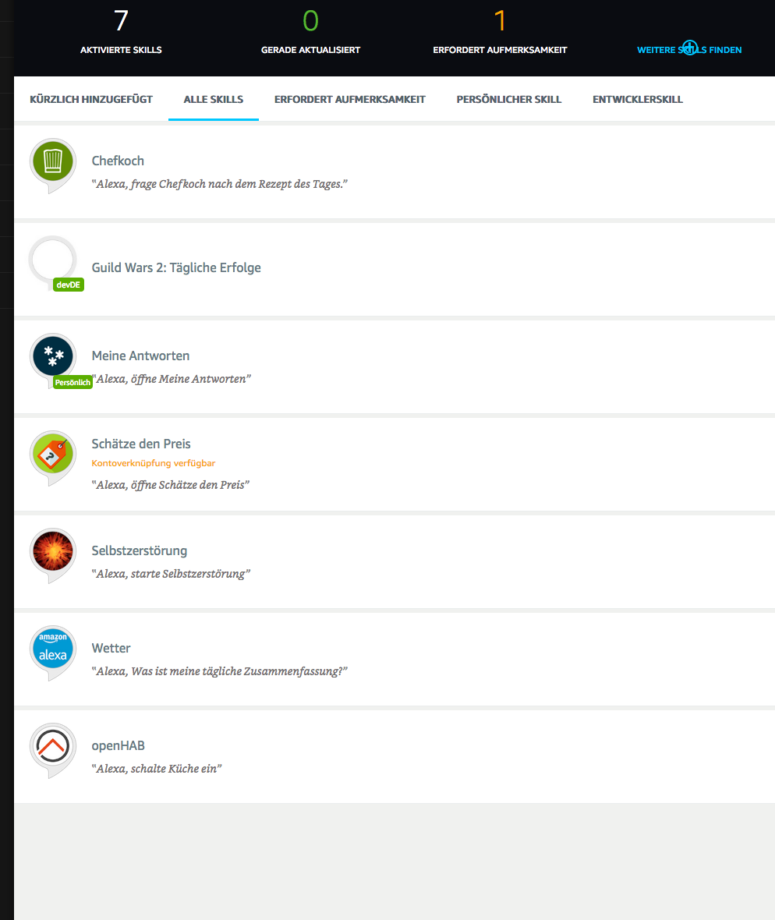Click the green devDE badge

[69, 285]
